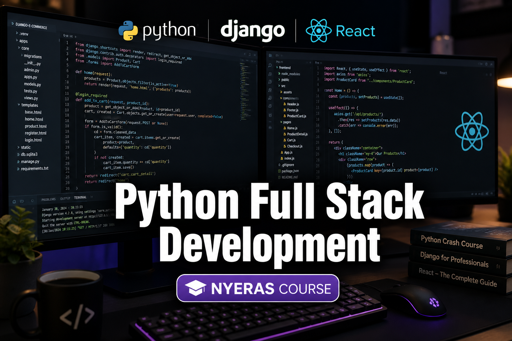Select the TERMINAL tab
This screenshot has height=341, width=512.
80,197
